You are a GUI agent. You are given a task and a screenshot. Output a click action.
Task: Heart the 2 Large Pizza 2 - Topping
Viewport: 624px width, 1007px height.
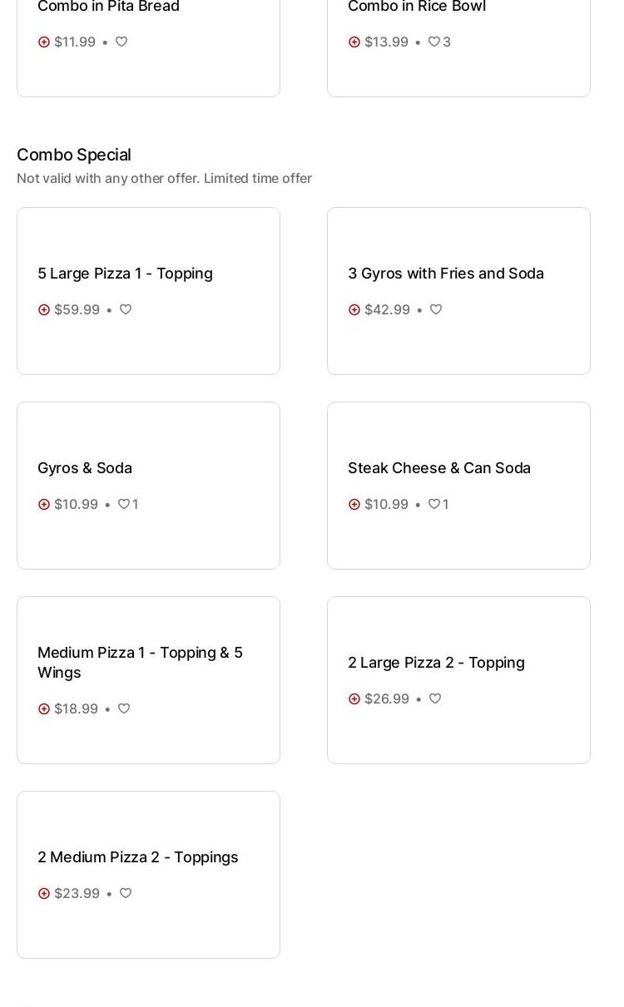tap(435, 698)
